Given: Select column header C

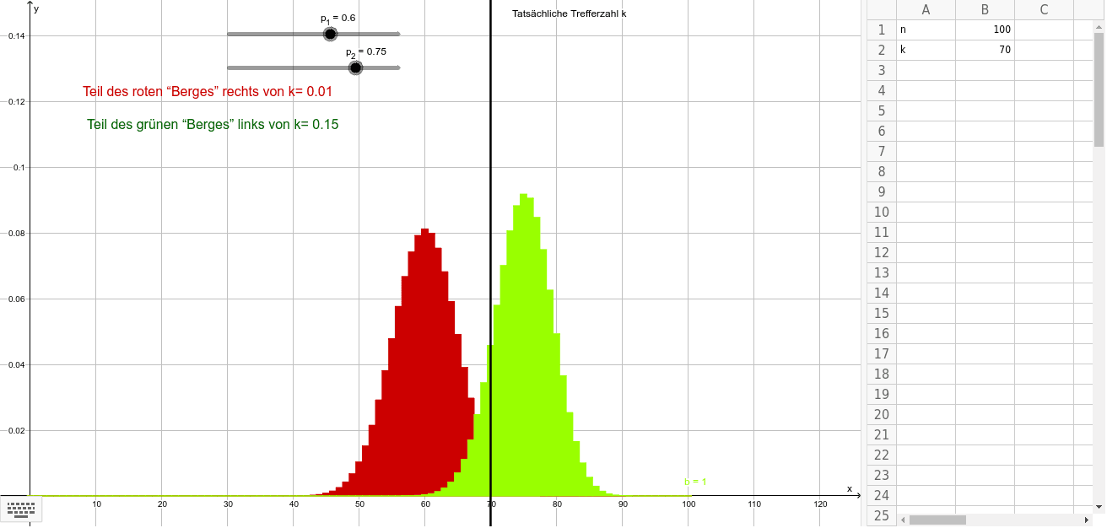Looking at the screenshot, I should point(1044,10).
